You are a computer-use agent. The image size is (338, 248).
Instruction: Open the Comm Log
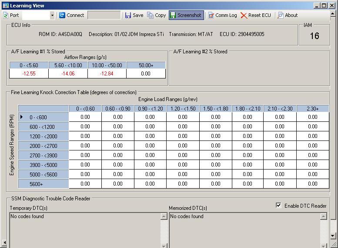point(222,15)
